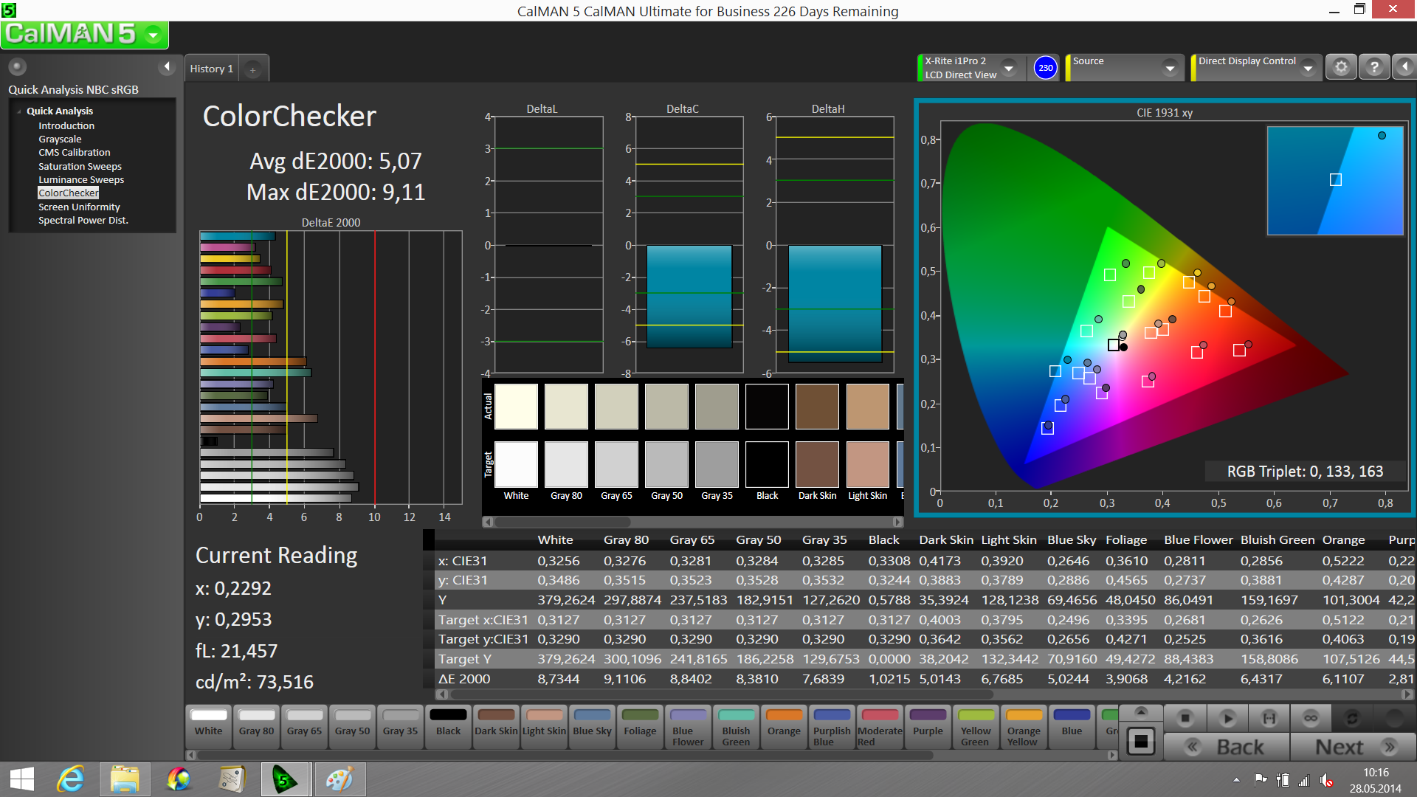This screenshot has height=797, width=1417.
Task: Click the large black pattern window button
Action: click(x=1141, y=741)
